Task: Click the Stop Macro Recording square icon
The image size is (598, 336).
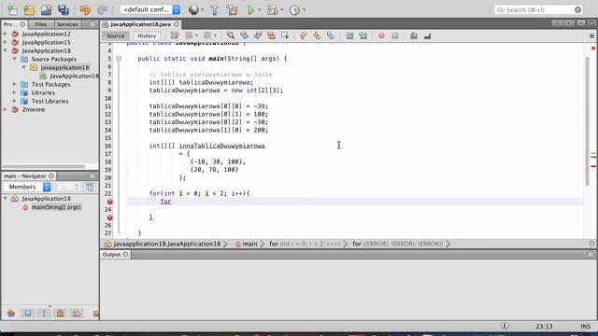Action: (x=395, y=35)
